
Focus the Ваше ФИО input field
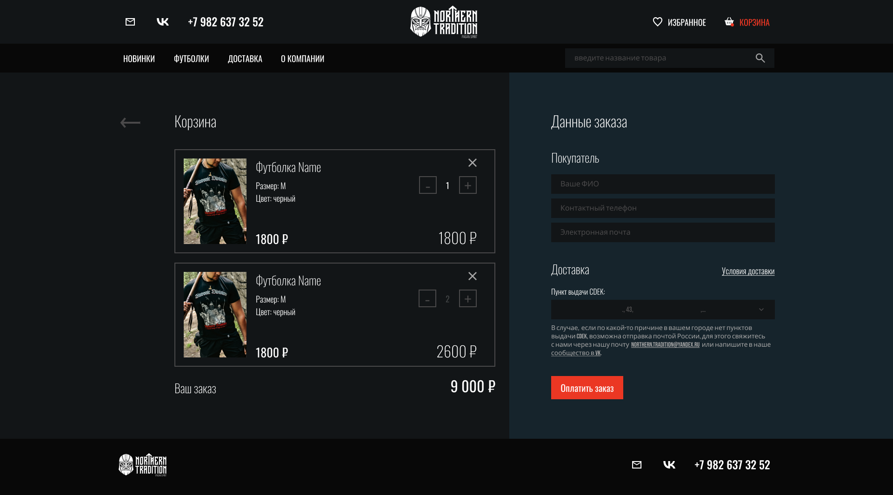(x=663, y=184)
